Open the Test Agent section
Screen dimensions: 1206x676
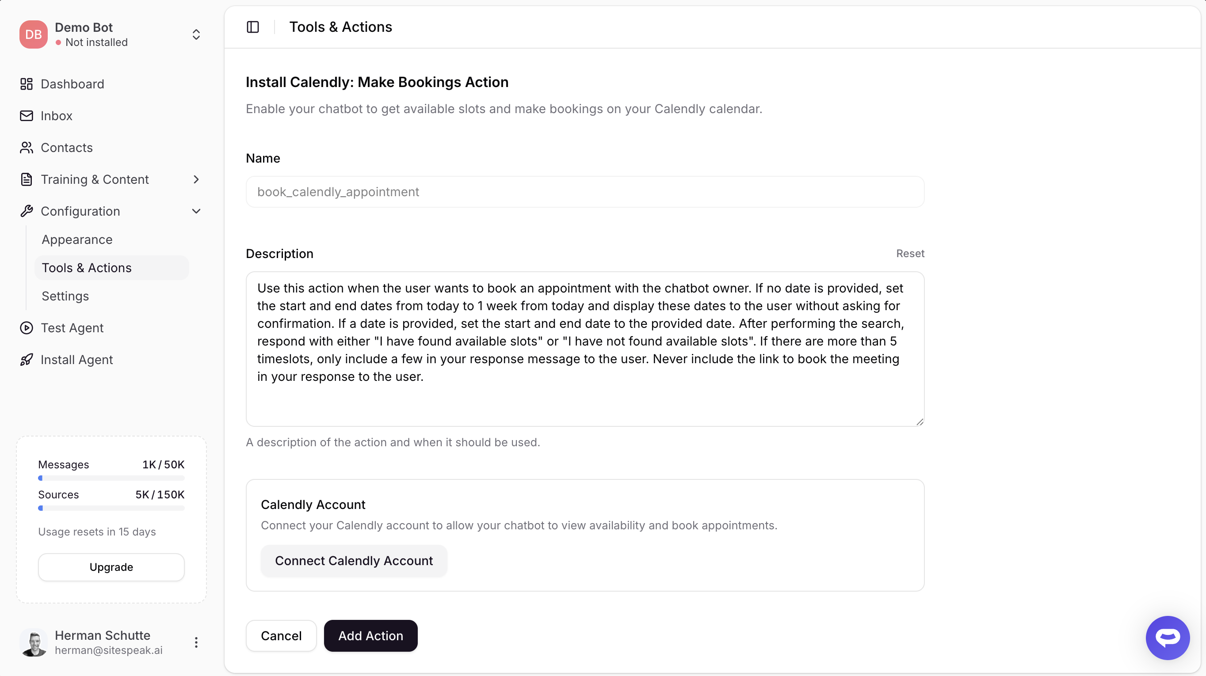tap(72, 327)
